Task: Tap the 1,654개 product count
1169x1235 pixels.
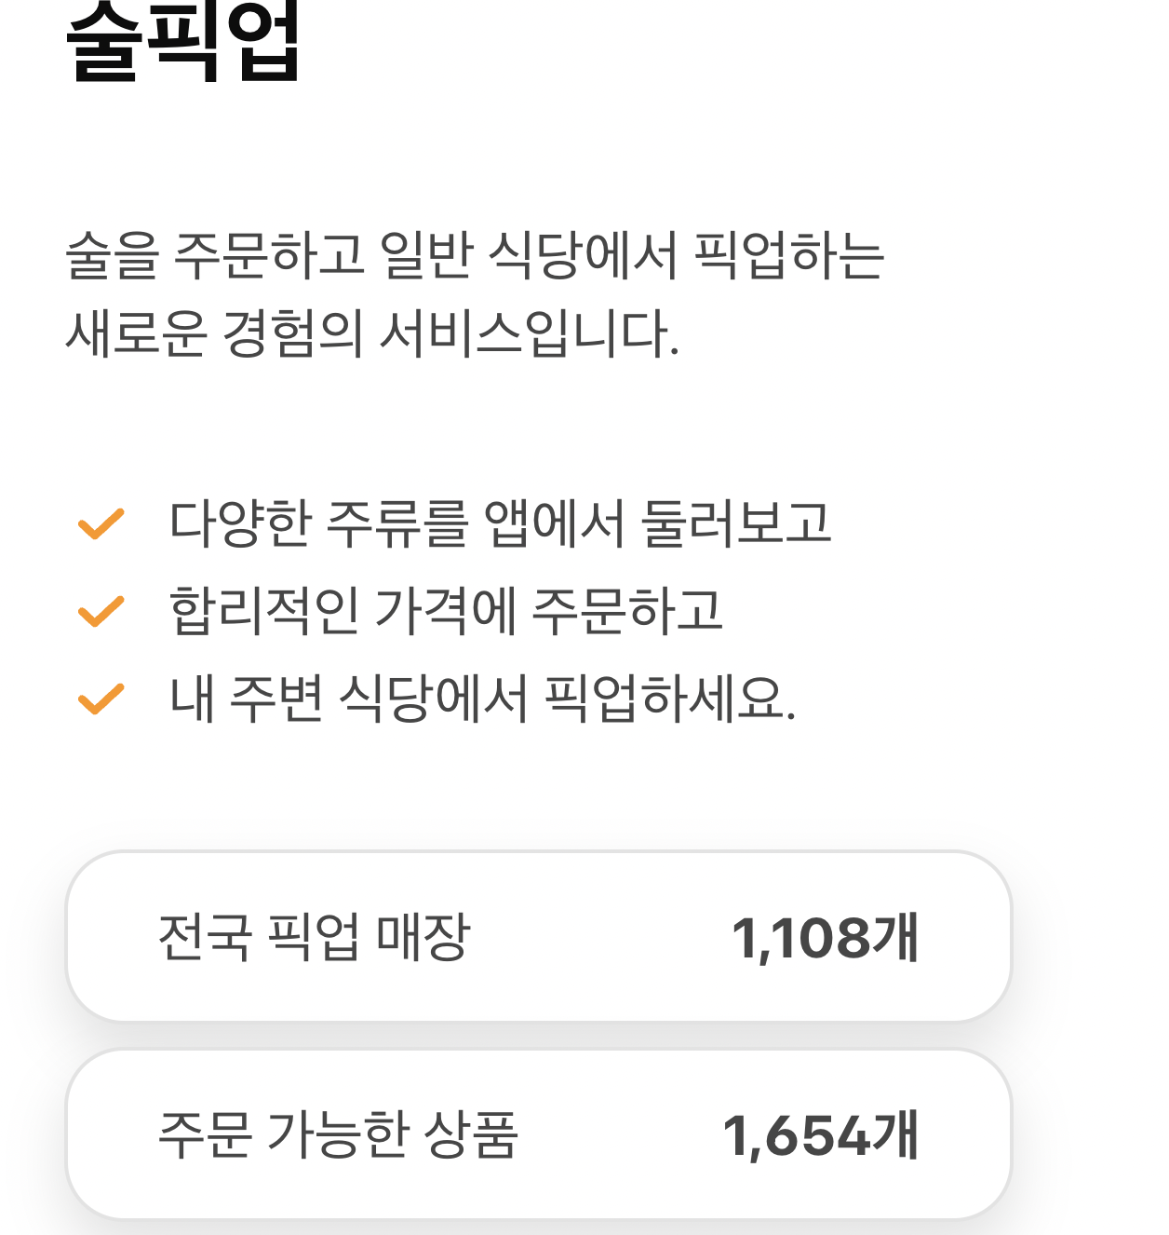Action: [x=821, y=1135]
